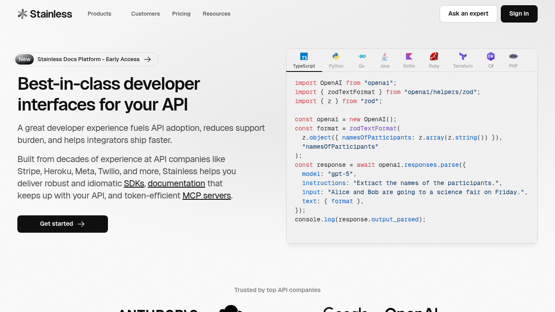Click the zodTextFormat function call in code
The height and width of the screenshot is (312, 555).
(373, 128)
